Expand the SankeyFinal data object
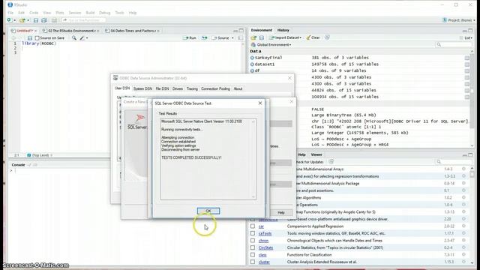The width and height of the screenshot is (480, 270). point(252,58)
